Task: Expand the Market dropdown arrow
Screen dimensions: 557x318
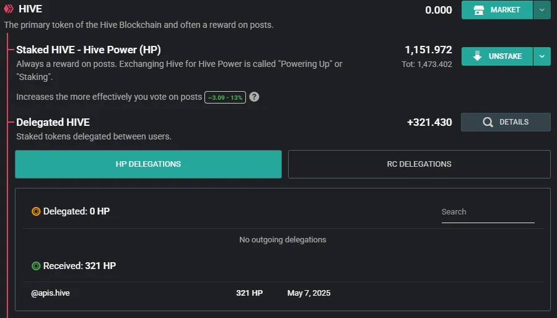Action: 542,10
